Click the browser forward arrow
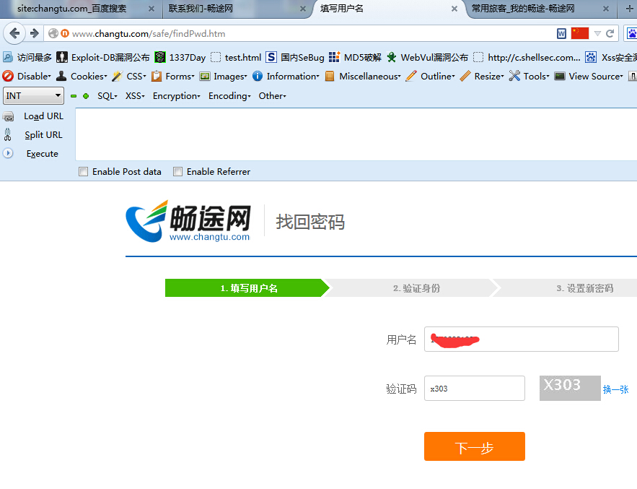This screenshot has width=637, height=489. (x=35, y=33)
